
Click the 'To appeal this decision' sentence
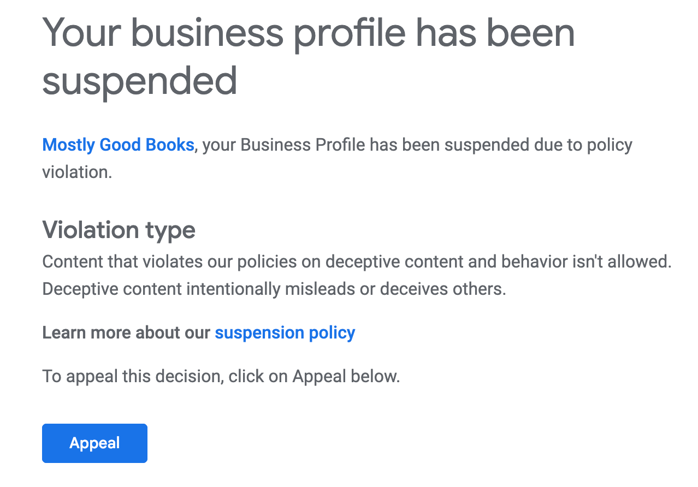(x=221, y=376)
